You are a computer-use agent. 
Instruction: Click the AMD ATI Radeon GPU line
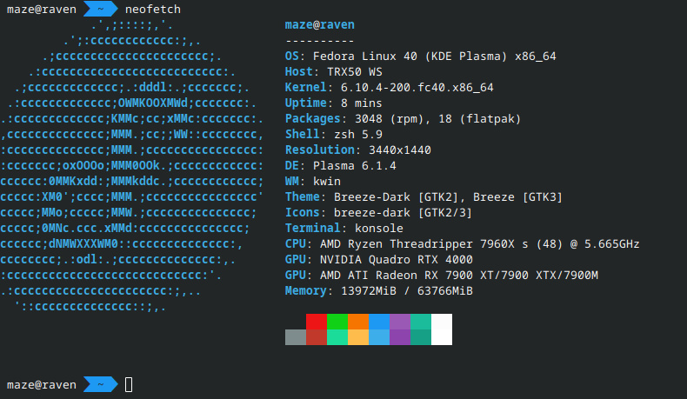click(x=441, y=275)
